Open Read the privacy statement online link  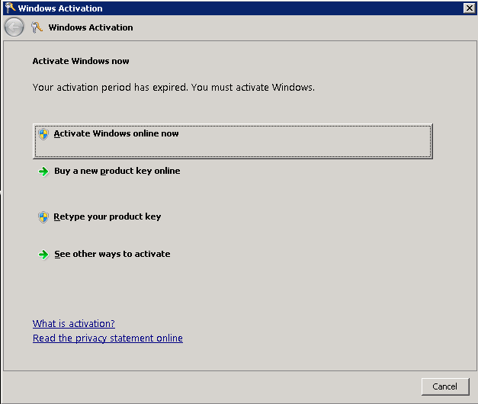108,338
